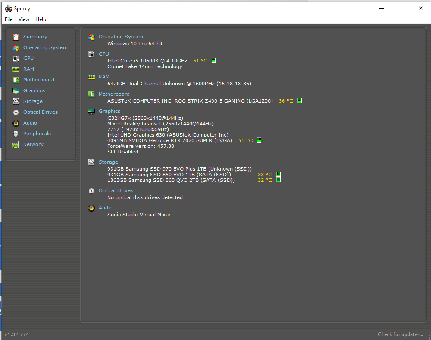Open the Help menu

(41, 19)
